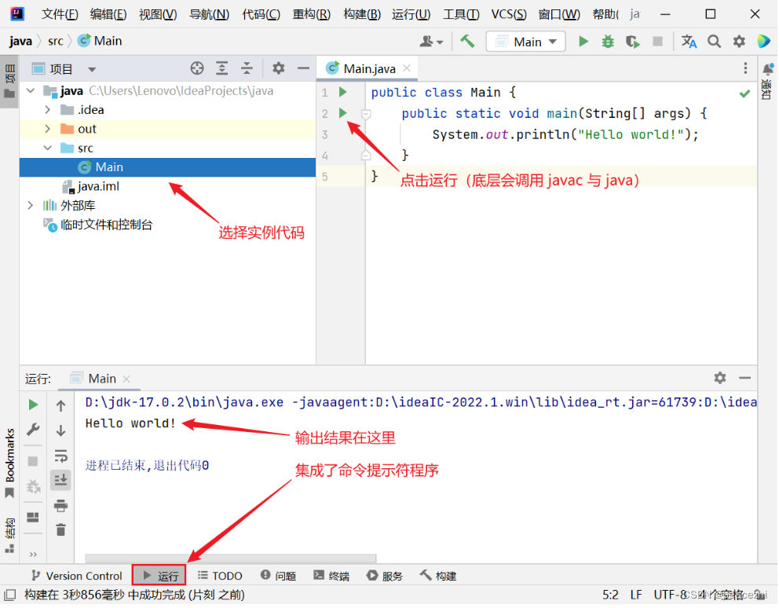
Task: Hide the run panel with the minus icon
Action: (x=744, y=379)
